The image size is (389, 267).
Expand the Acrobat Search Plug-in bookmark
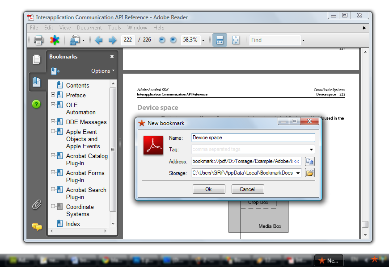pos(53,189)
